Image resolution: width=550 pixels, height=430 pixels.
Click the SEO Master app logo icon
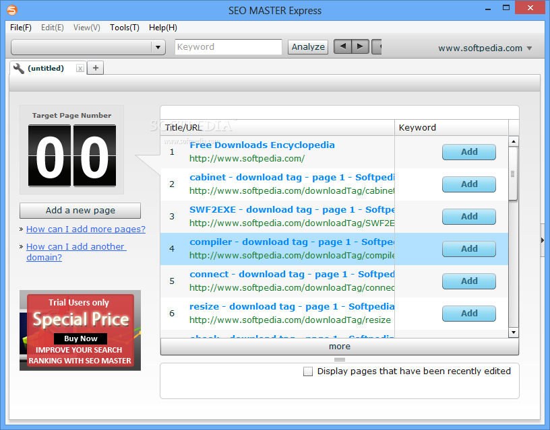tap(12, 10)
